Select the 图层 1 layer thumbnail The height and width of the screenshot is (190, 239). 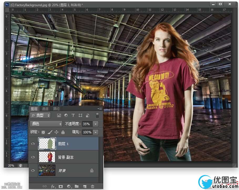pyautogui.click(x=47, y=143)
